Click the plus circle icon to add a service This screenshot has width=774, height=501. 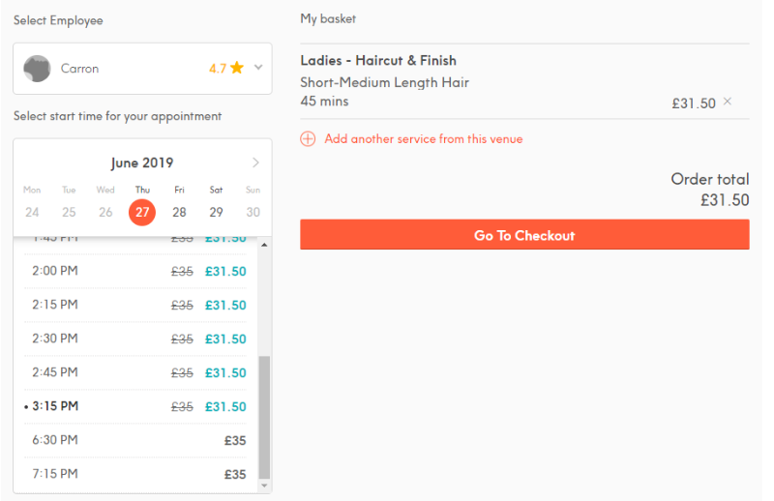[308, 139]
